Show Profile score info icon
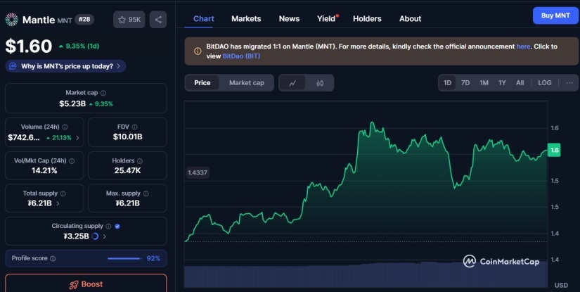The width and height of the screenshot is (580, 292). tap(53, 258)
